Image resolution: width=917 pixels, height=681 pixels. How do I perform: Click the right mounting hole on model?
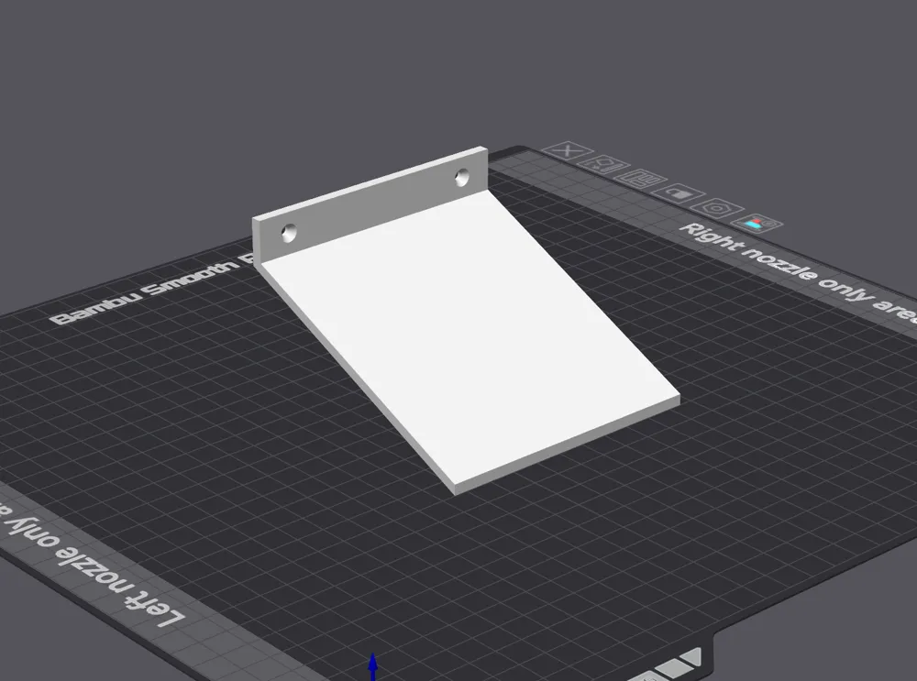click(460, 174)
